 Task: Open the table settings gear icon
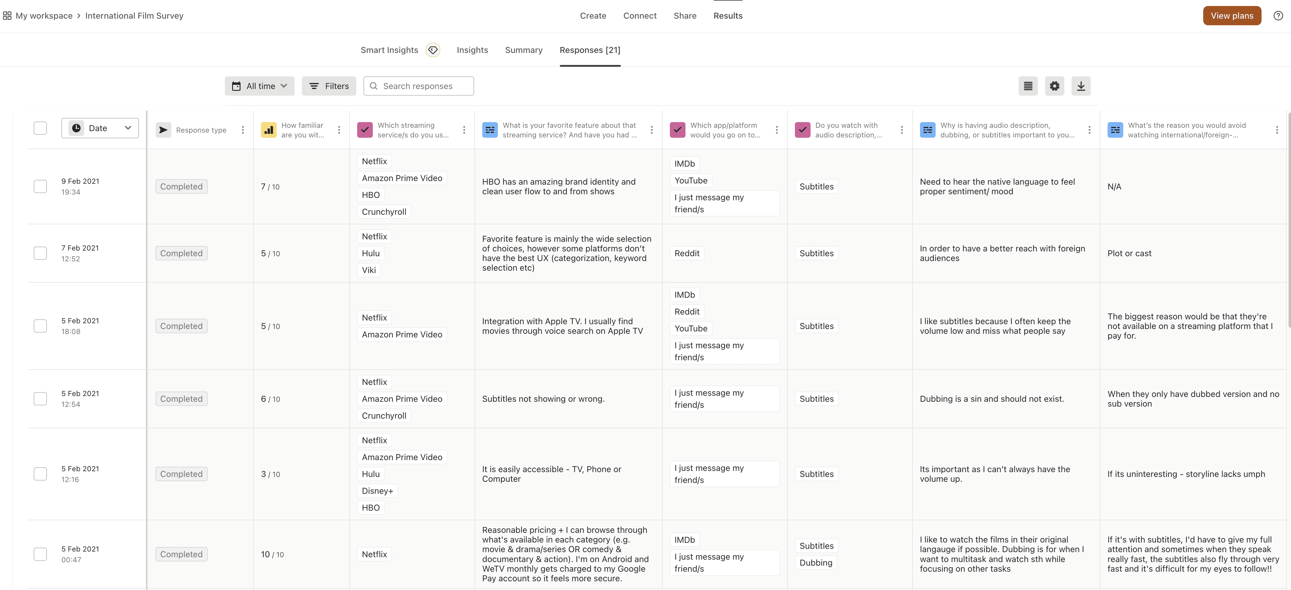coord(1054,86)
